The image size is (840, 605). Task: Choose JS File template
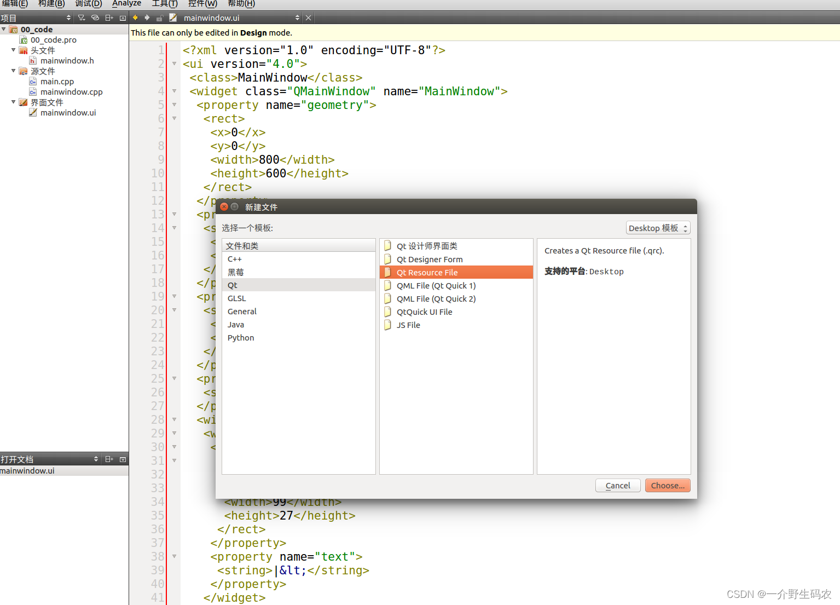coord(456,325)
